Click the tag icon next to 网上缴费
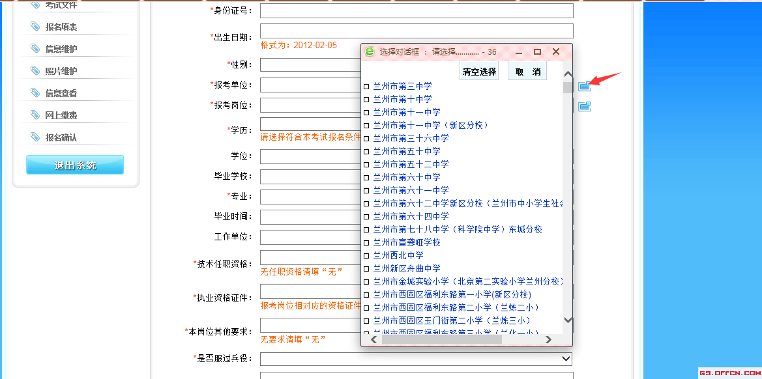The image size is (762, 379). 35,115
